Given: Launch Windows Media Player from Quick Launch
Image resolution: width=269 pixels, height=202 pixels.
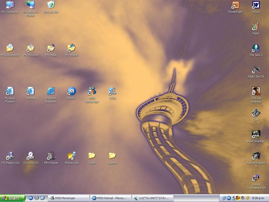Looking at the screenshot, I should point(37,198).
